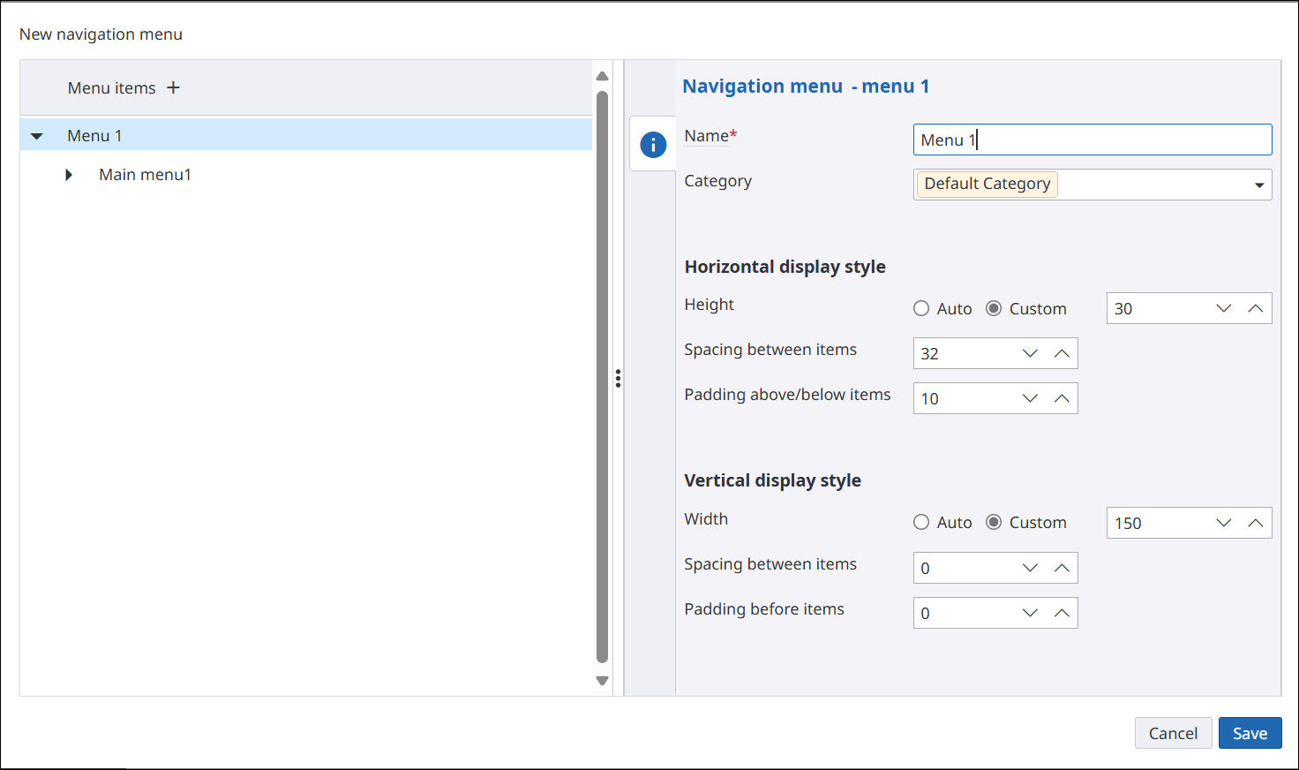Viewport: 1299px width, 770px height.
Task: Click the plus icon to add menu items
Action: point(173,87)
